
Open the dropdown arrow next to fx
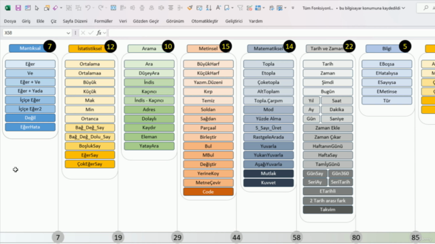pos(105,33)
